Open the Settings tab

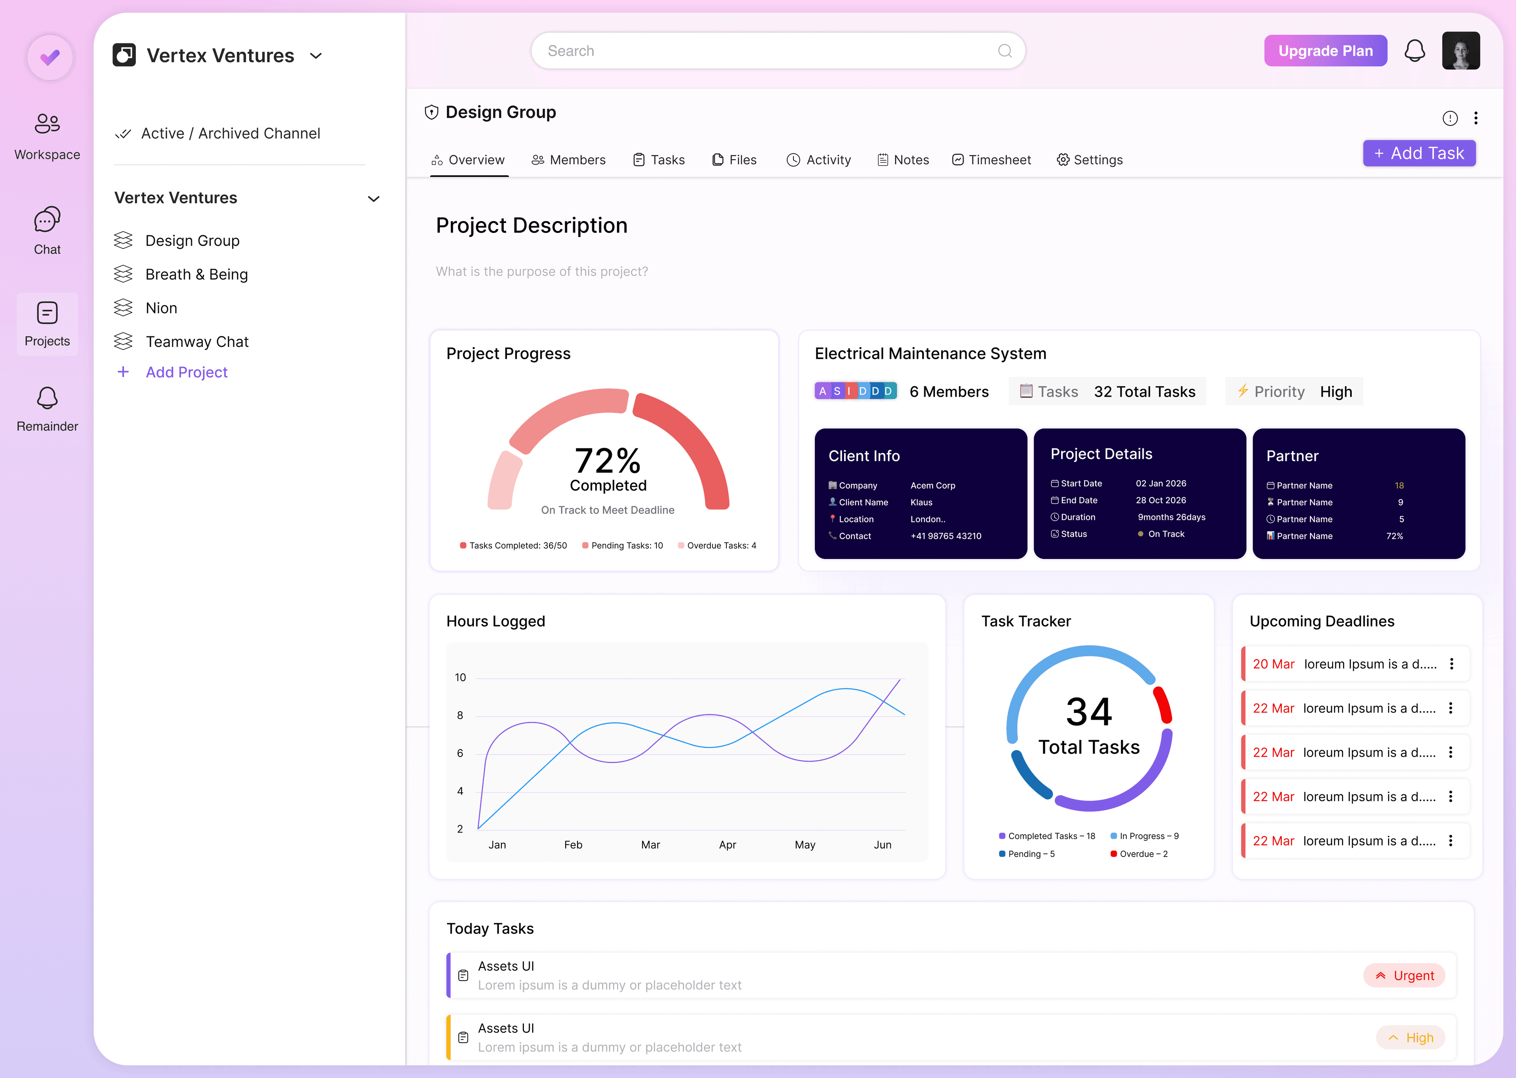pyautogui.click(x=1090, y=160)
